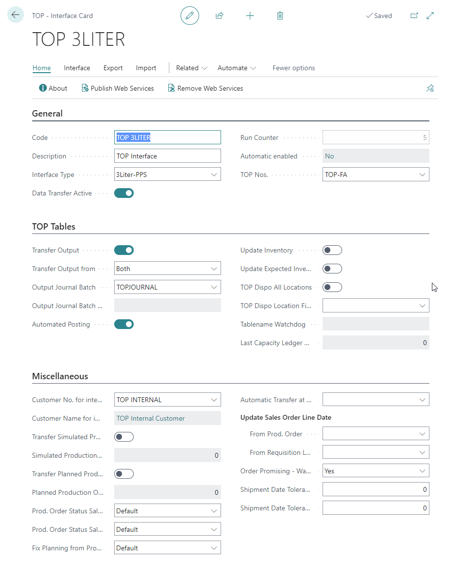Open the Related menu
Screen dimensions: 467x564
tap(191, 68)
